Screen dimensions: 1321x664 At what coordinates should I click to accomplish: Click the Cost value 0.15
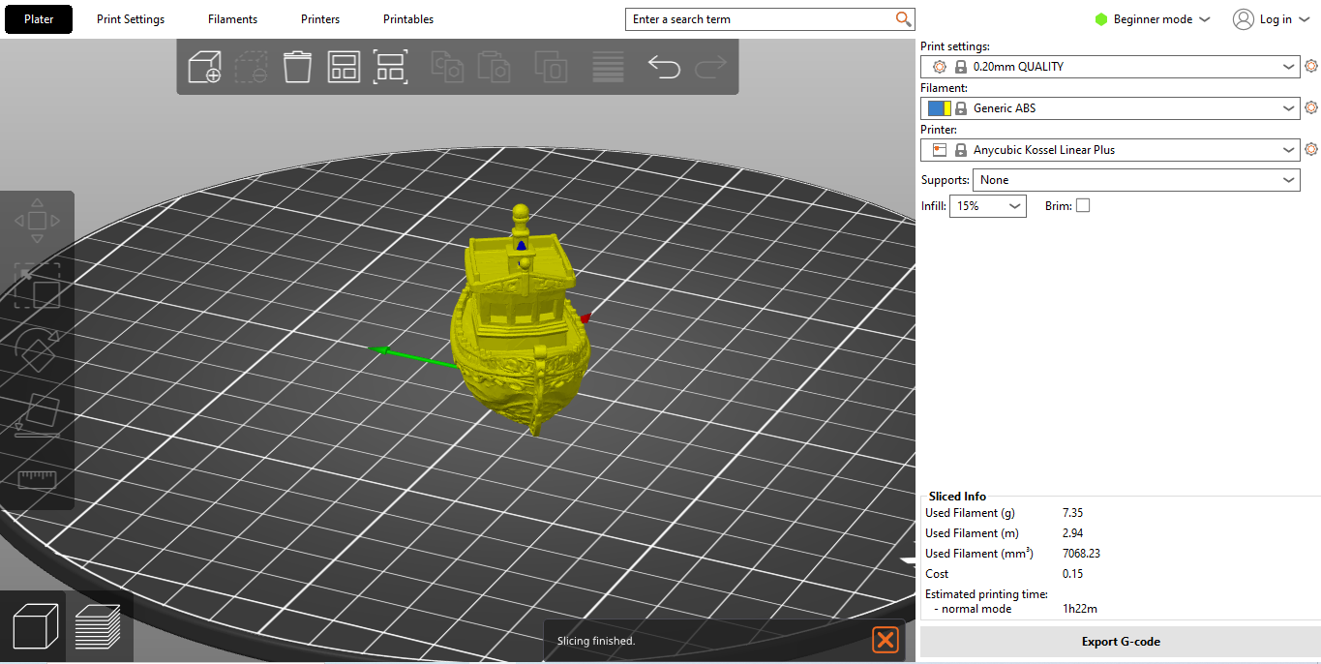[x=1072, y=574]
